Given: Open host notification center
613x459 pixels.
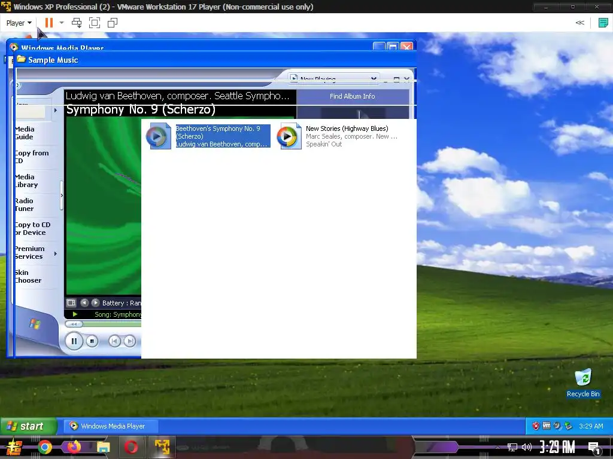Looking at the screenshot, I should pos(594,448).
